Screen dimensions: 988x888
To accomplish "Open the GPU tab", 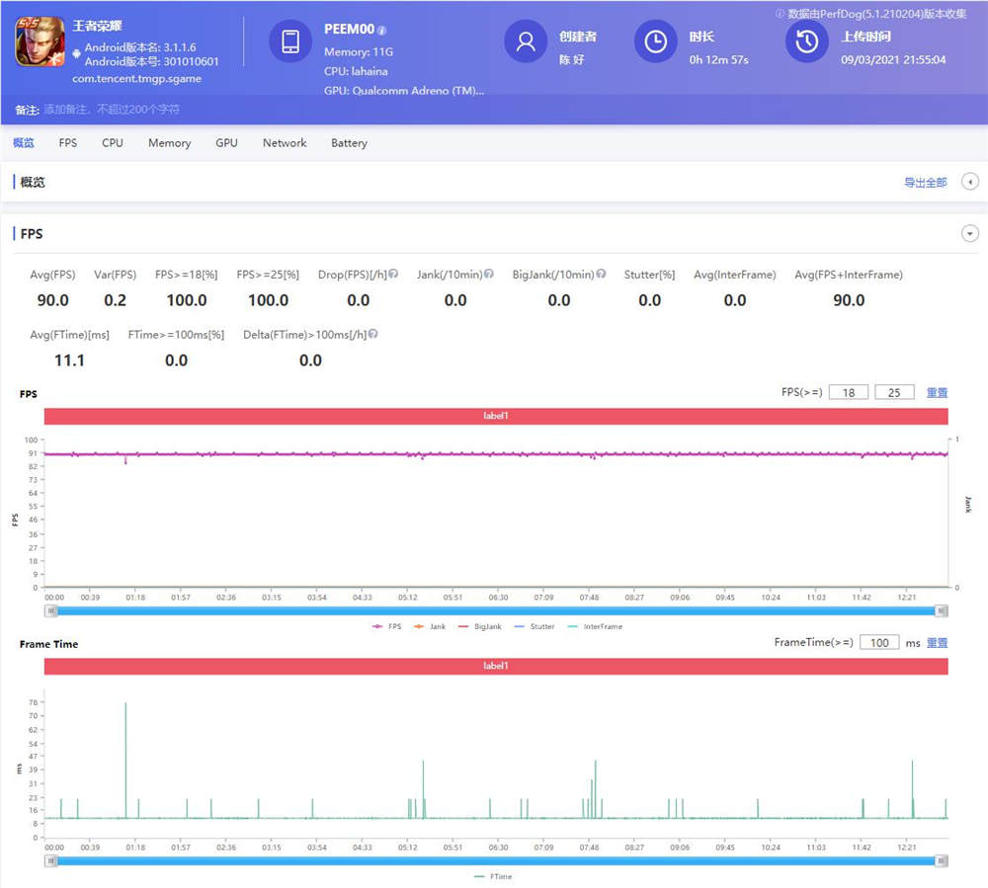I will pos(226,143).
